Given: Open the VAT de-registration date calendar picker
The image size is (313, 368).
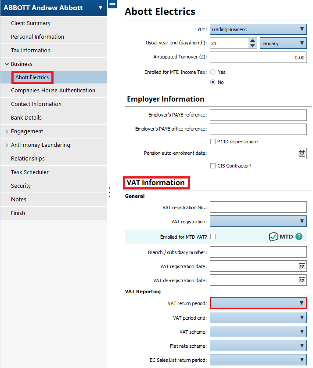Looking at the screenshot, I should point(302,280).
